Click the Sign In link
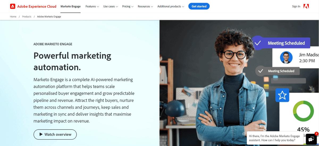 pyautogui.click(x=296, y=6)
